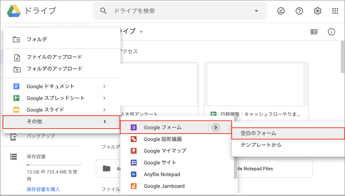This screenshot has height=196, width=345.
Task: Show details info icon
Action: coord(331,32)
